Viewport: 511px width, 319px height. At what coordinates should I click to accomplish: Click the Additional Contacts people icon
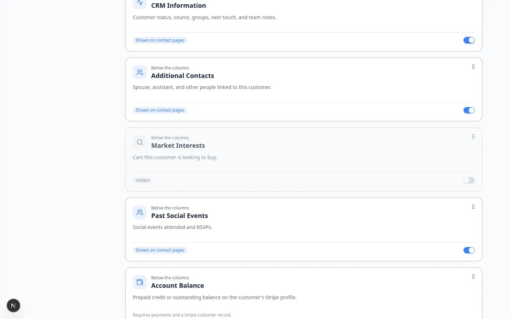click(x=140, y=72)
